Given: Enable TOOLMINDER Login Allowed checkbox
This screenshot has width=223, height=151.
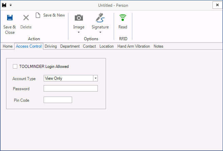Looking at the screenshot, I should point(15,67).
